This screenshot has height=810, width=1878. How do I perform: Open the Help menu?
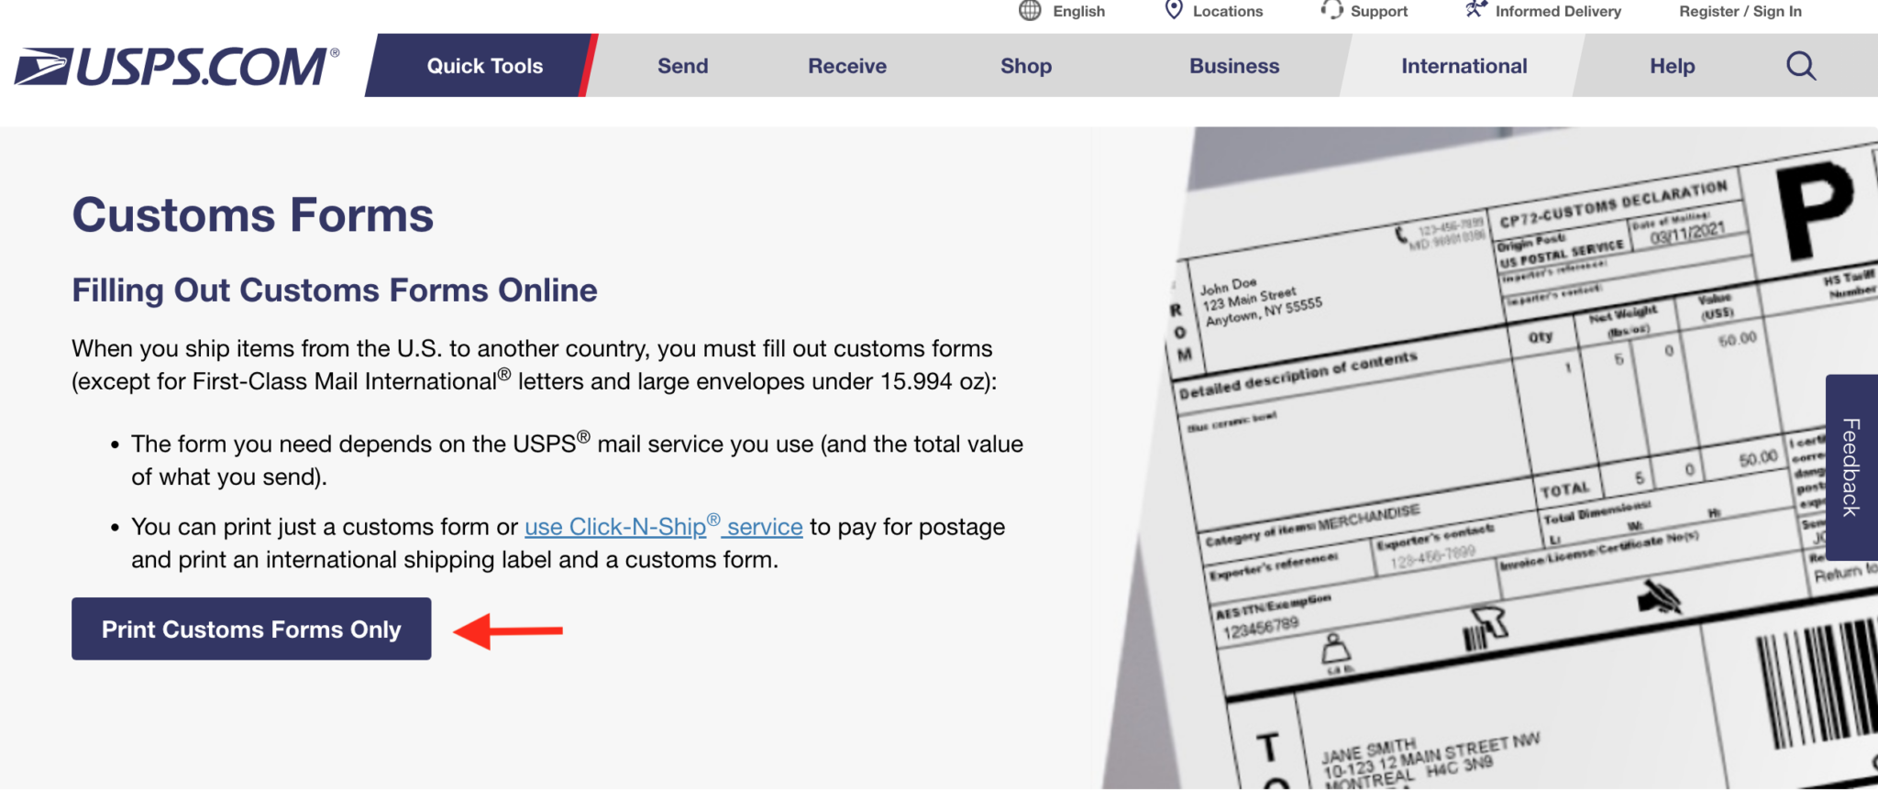[x=1672, y=66]
